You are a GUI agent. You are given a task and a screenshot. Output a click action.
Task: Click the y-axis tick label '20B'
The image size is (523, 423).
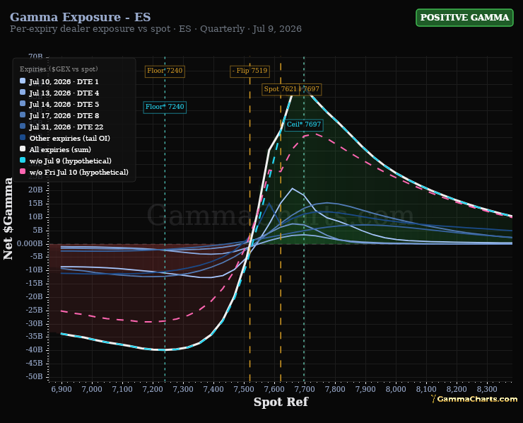point(35,190)
